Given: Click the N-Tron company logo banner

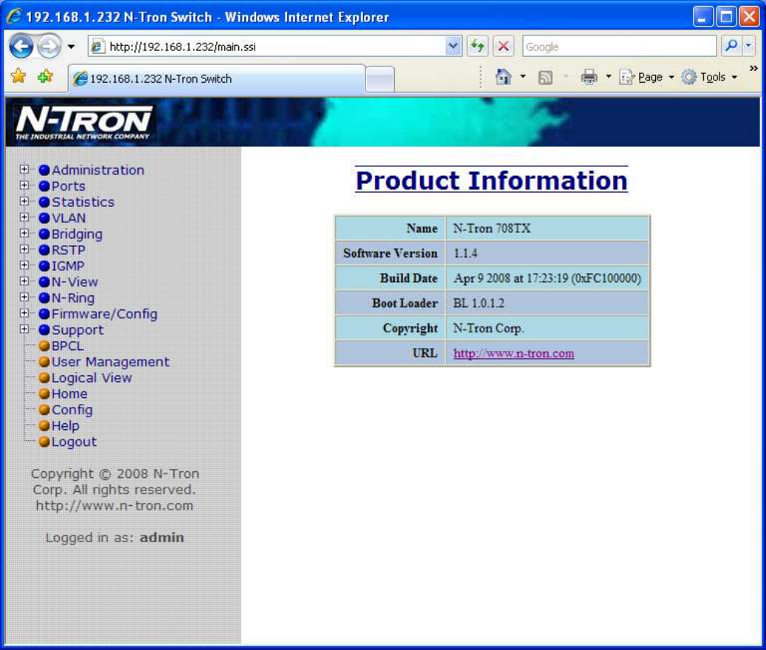Looking at the screenshot, I should tap(83, 123).
